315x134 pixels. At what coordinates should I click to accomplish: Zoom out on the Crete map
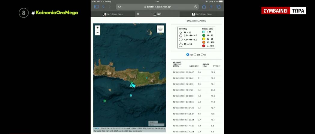[97, 33]
